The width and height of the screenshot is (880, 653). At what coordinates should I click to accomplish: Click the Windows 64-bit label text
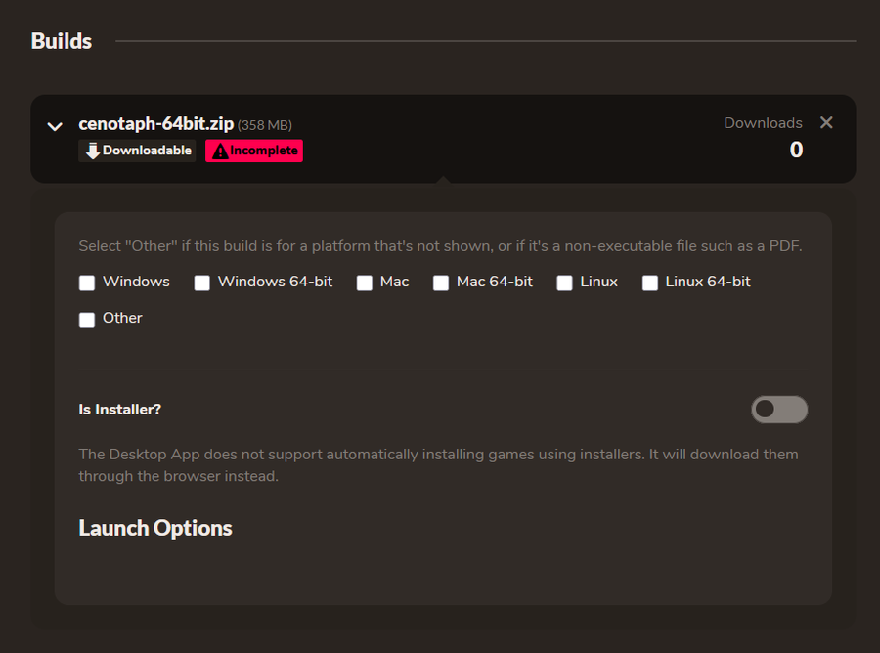275,282
